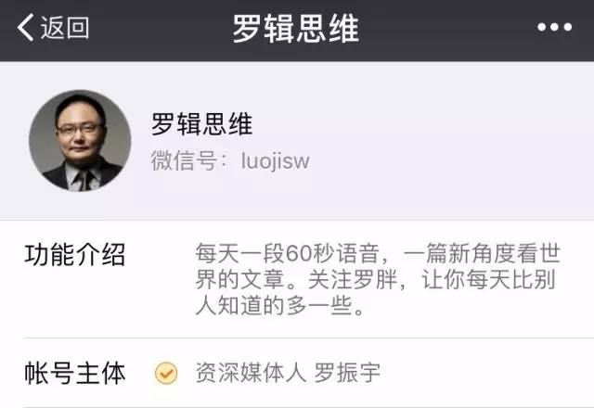Select the 帐号主体 row label
This screenshot has height=408, width=594.
pos(74,373)
